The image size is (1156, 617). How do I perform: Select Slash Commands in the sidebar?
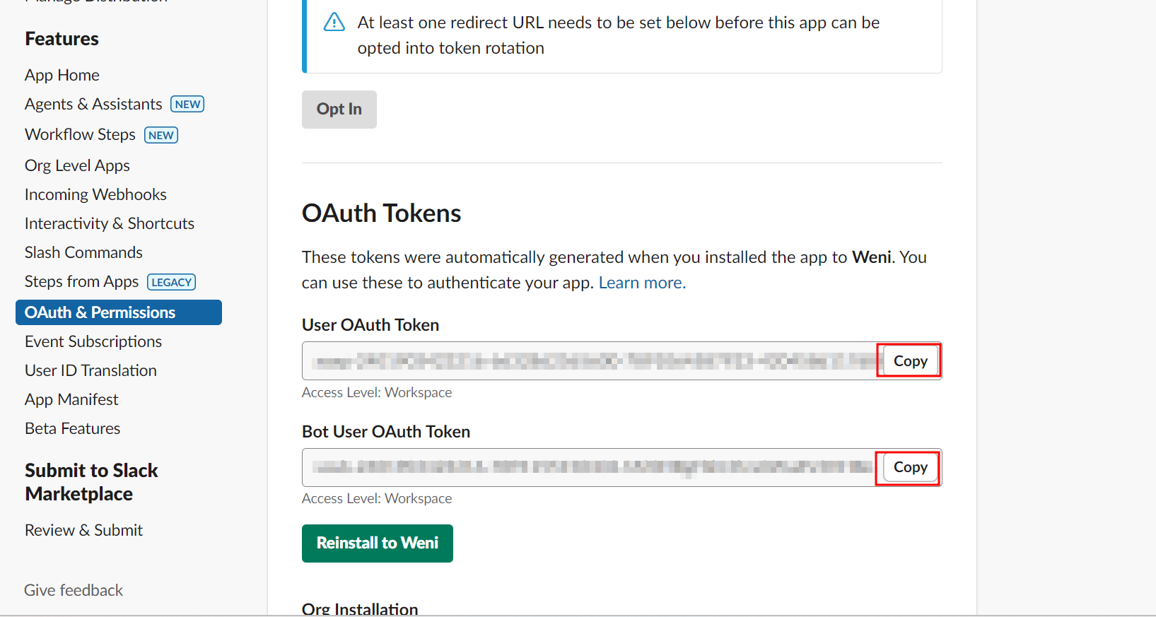(x=83, y=252)
